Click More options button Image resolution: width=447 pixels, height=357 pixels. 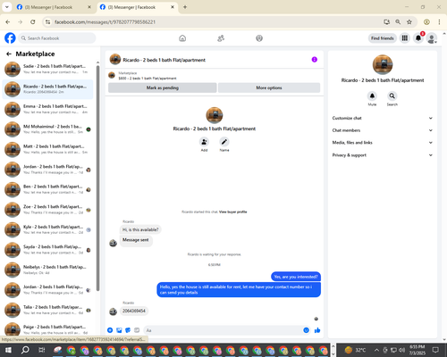pos(269,87)
